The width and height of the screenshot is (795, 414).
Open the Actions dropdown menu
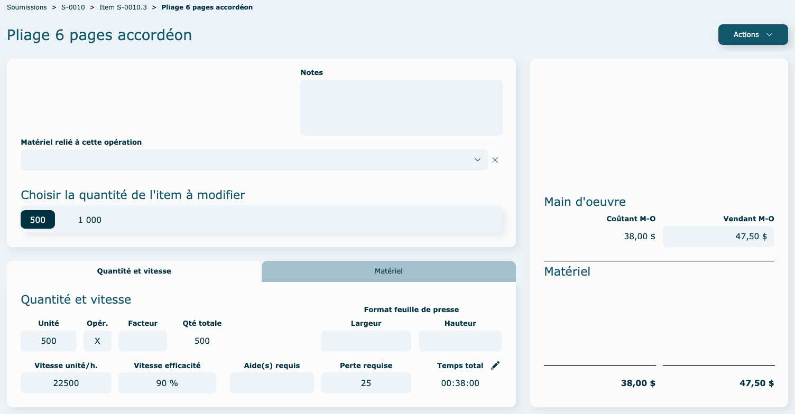[x=753, y=34]
